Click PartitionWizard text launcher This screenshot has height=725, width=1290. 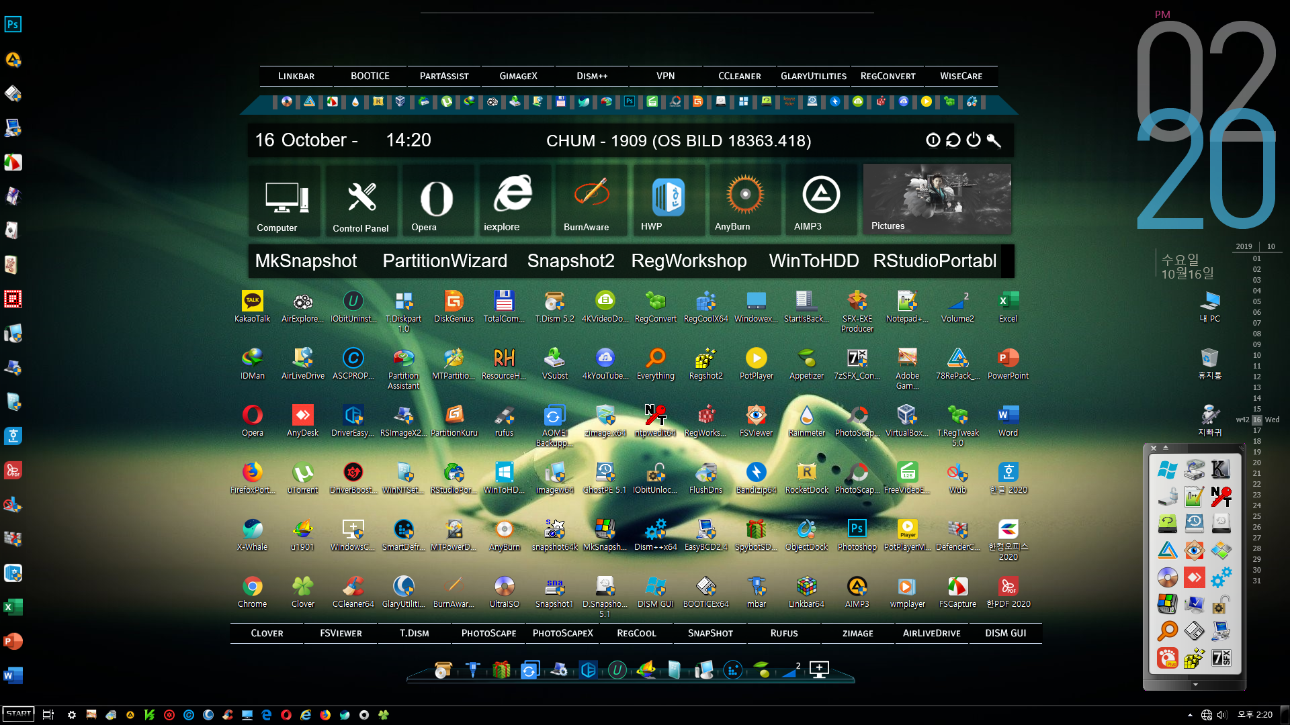[x=445, y=260]
